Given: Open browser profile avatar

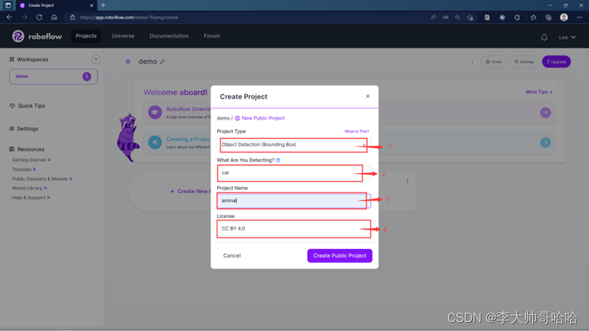Looking at the screenshot, I should click(x=564, y=17).
